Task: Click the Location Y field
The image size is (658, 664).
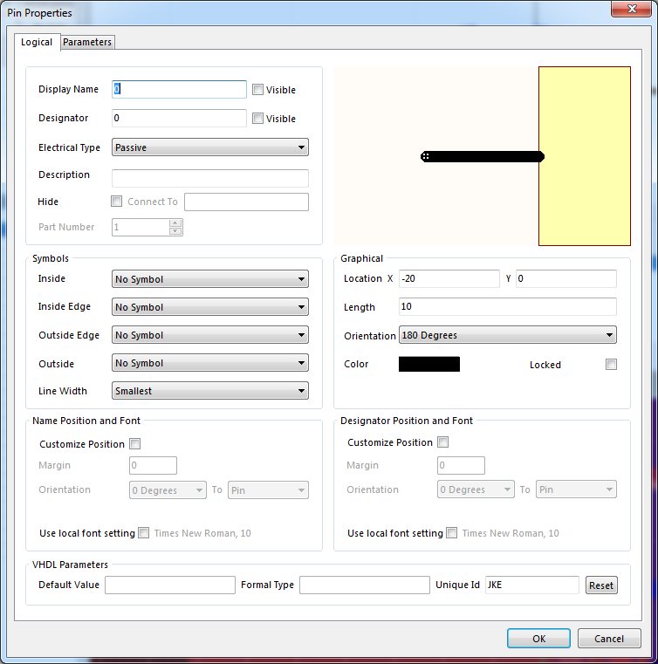Action: [566, 278]
